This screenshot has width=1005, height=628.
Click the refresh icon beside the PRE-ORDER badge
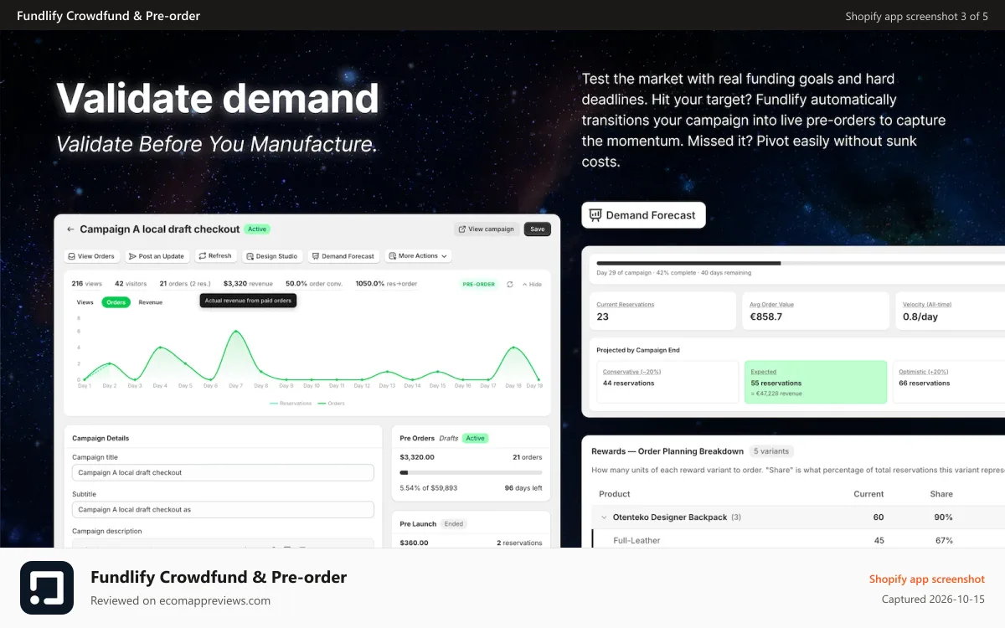pyautogui.click(x=510, y=284)
